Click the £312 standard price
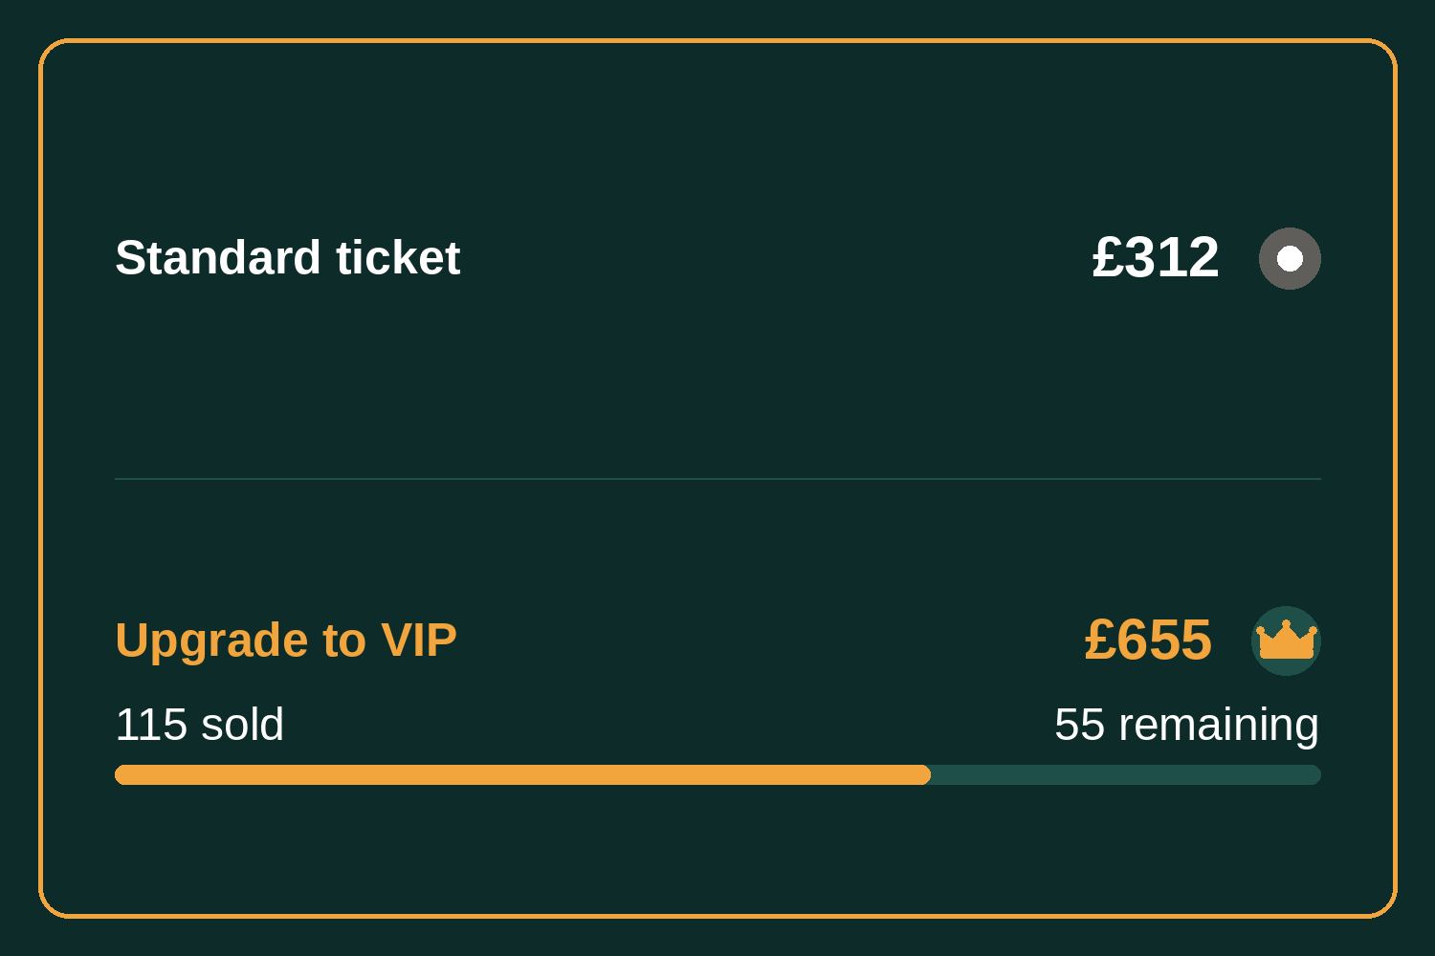 click(x=1156, y=257)
